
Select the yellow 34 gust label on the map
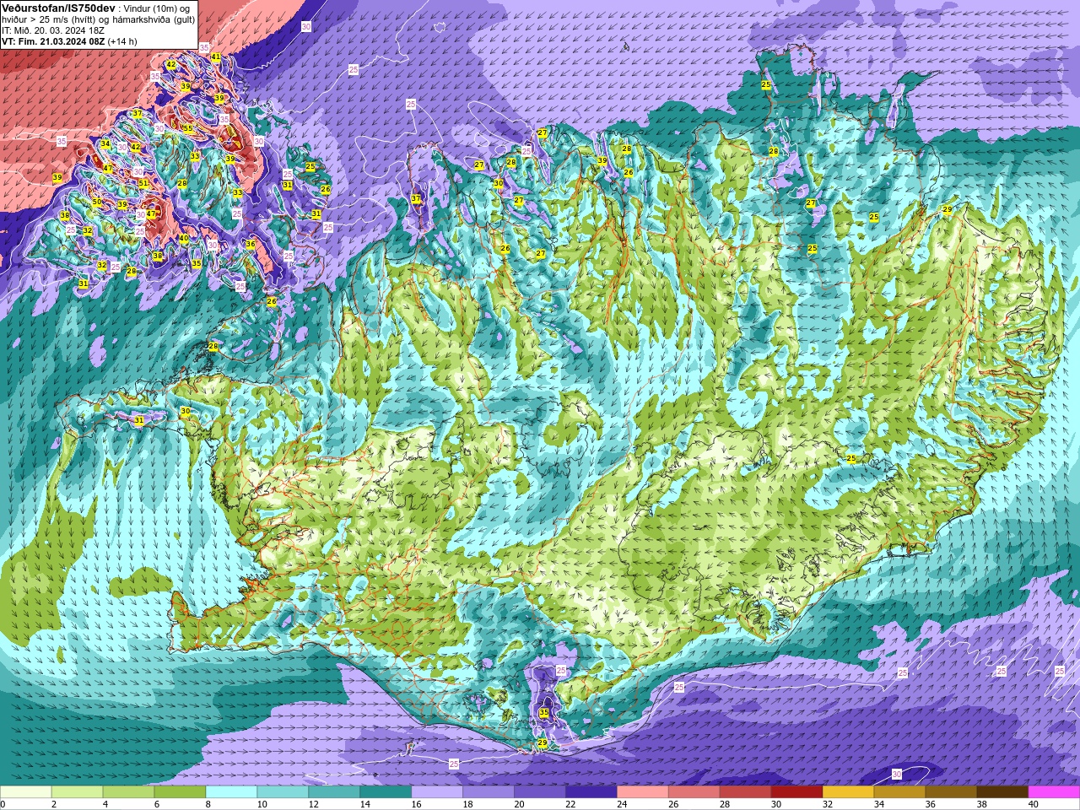(105, 144)
